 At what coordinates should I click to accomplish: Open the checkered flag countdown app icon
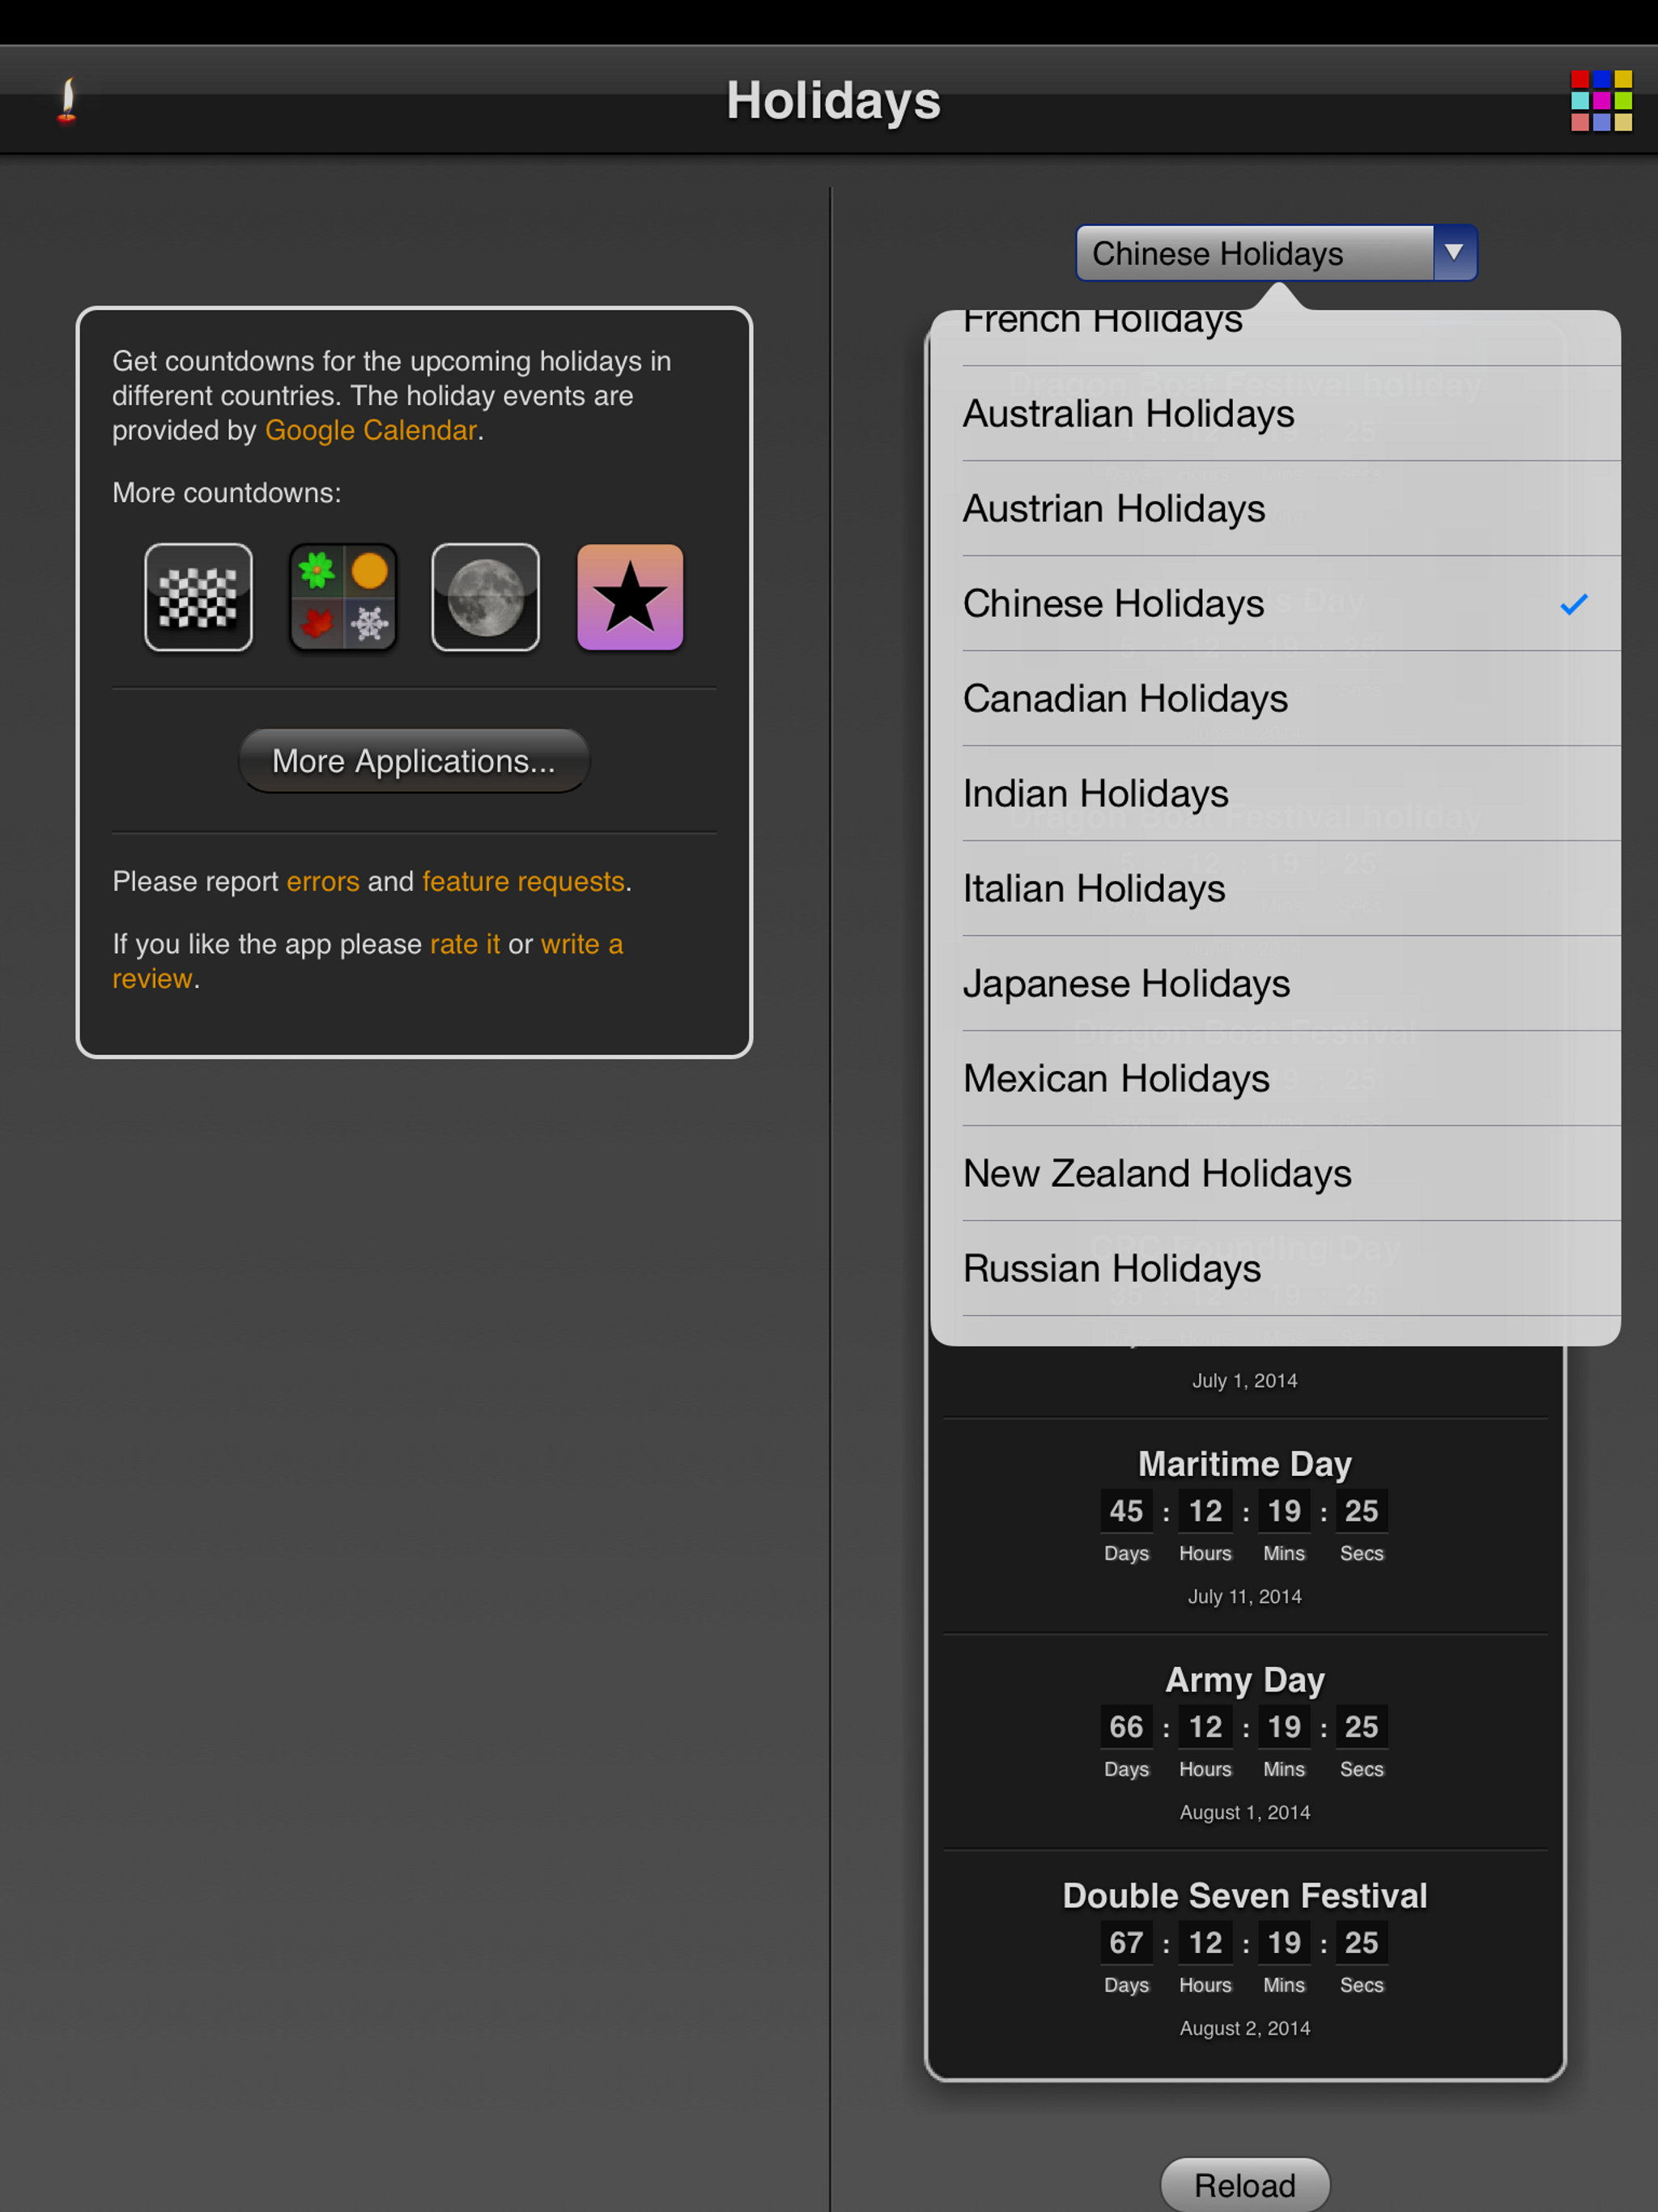point(198,597)
